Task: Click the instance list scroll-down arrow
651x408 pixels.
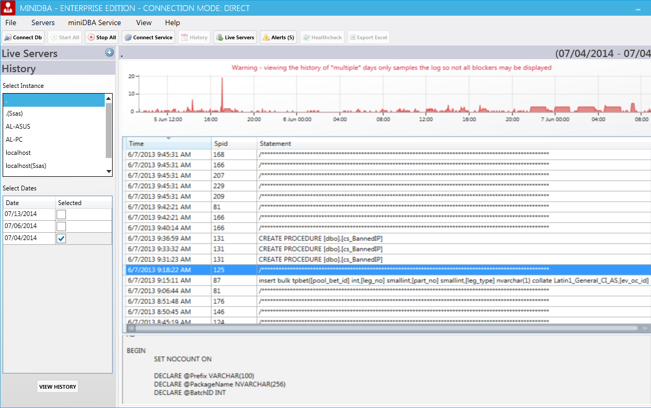Action: [109, 172]
